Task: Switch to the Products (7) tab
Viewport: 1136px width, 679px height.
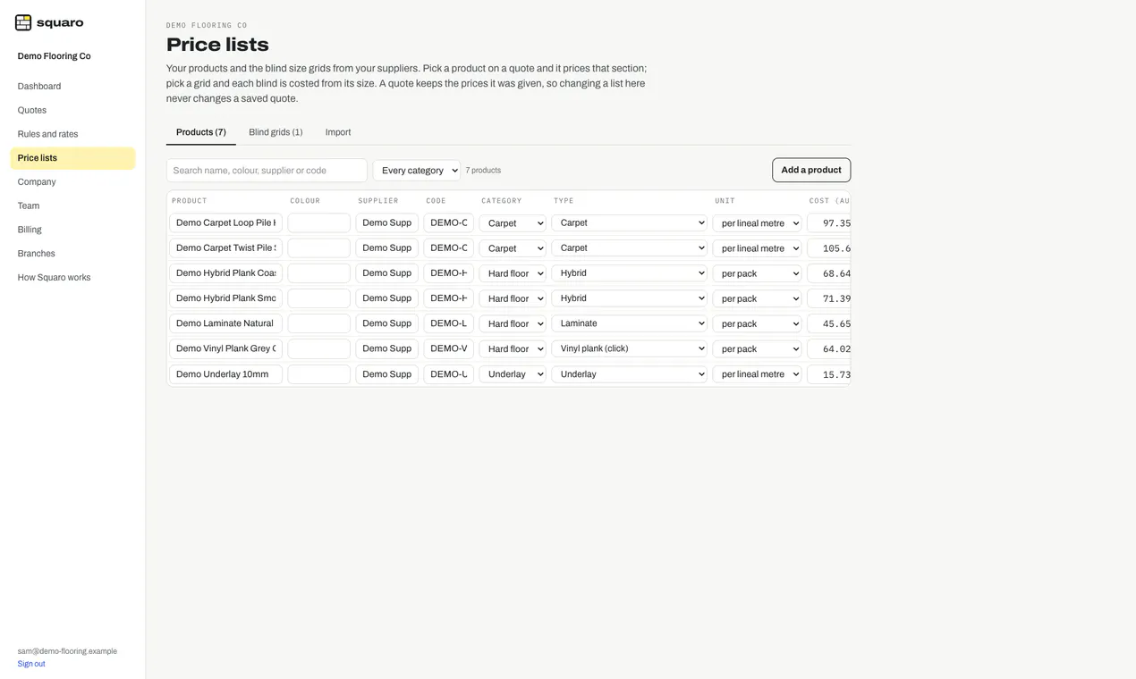Action: click(201, 132)
